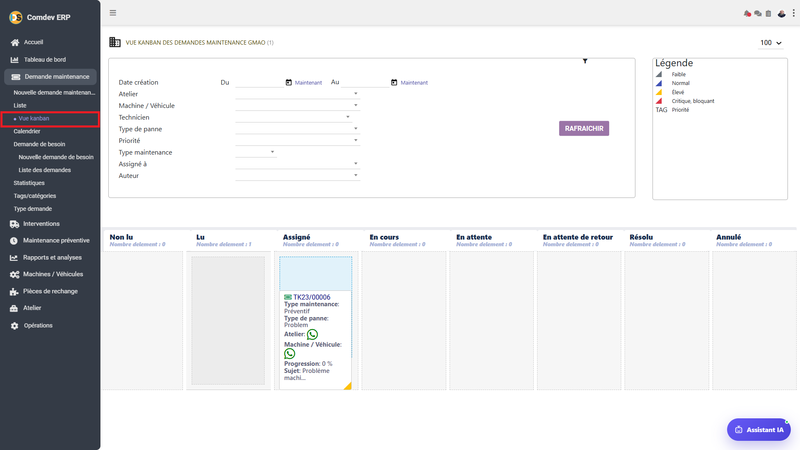Click WhatsApp icon under Machine / Véhicule

tap(290, 354)
